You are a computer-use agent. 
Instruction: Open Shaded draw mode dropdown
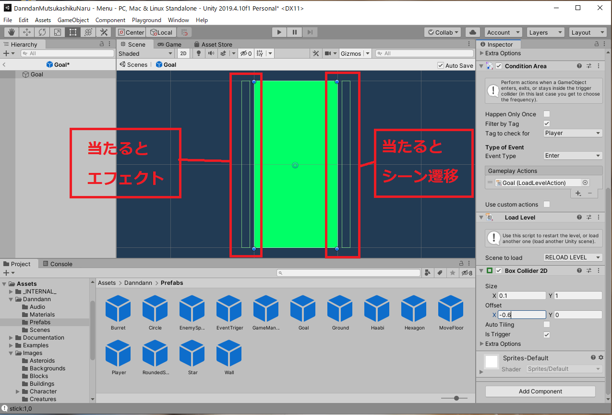coord(145,53)
